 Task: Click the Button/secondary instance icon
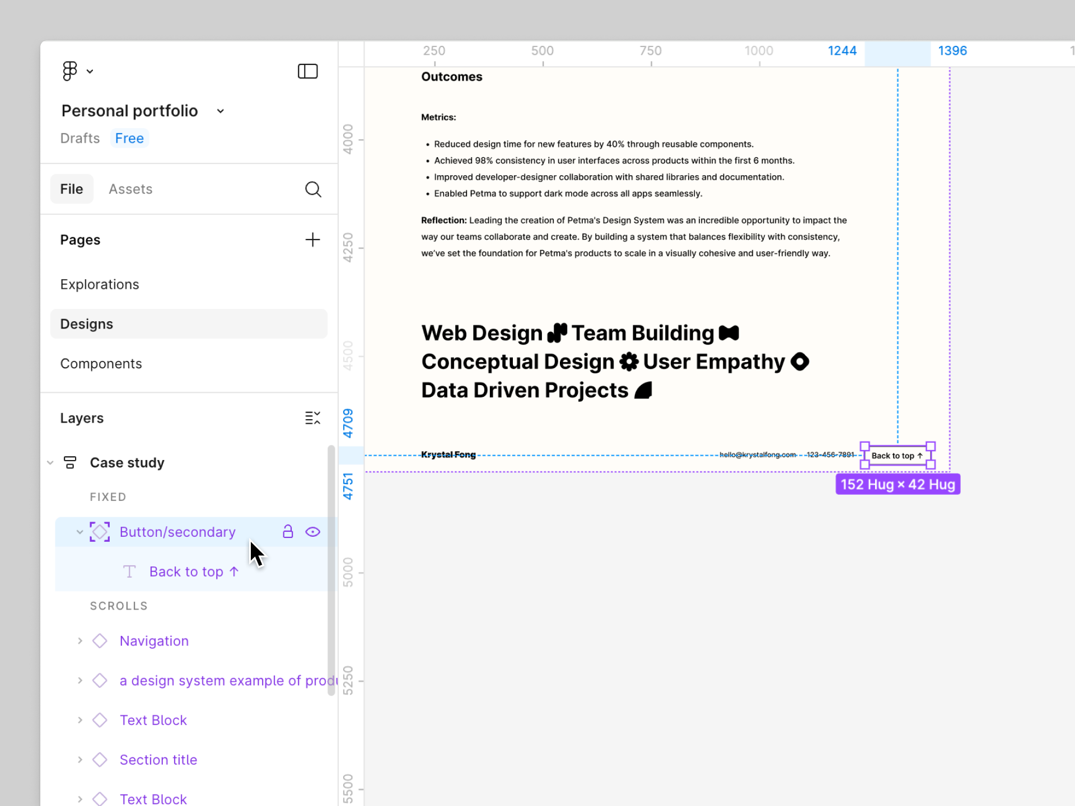[x=100, y=532]
